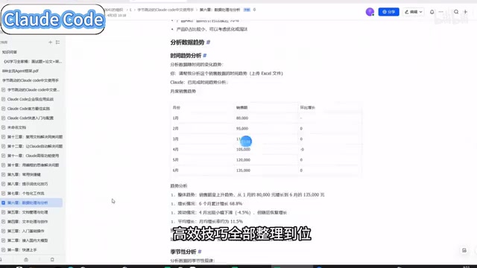Open 第一章: 快速上手
Viewport: 477px width, 268px height.
point(22,250)
